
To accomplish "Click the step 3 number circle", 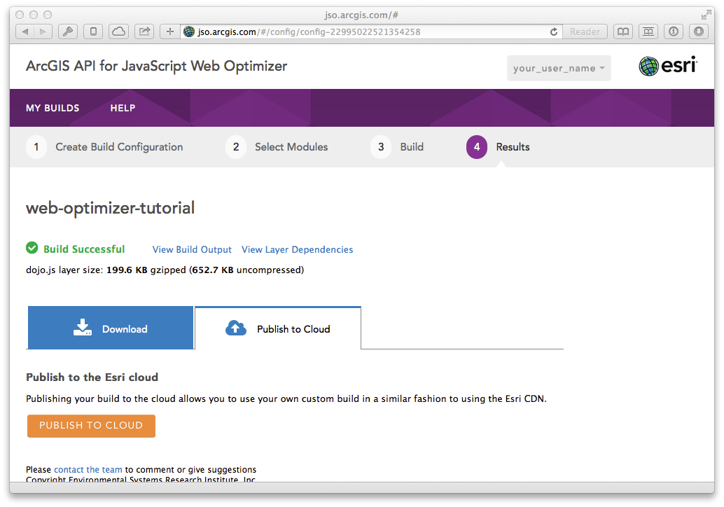I will click(x=381, y=147).
